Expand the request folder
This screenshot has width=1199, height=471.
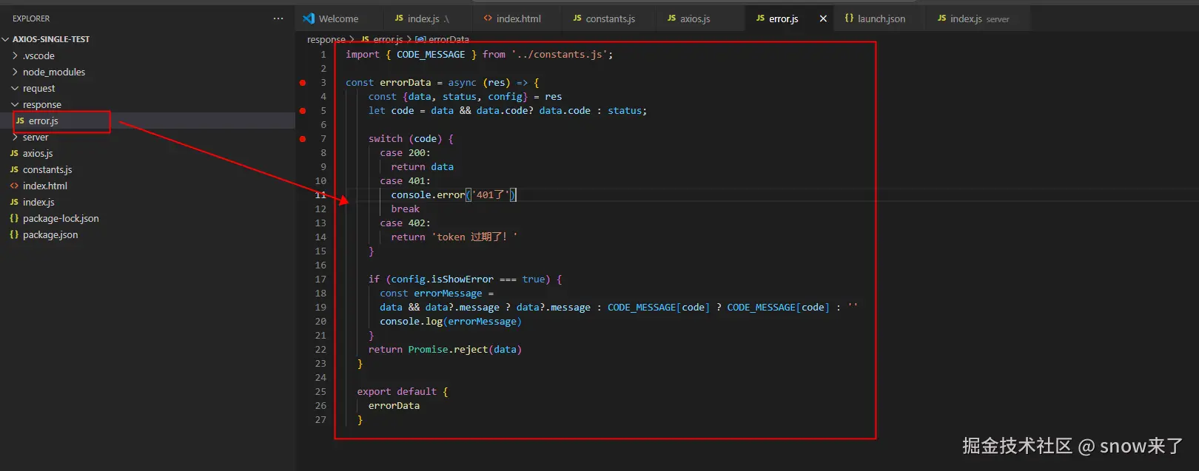point(38,88)
